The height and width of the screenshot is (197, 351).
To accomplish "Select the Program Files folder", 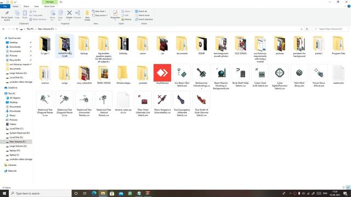I will coord(338,45).
